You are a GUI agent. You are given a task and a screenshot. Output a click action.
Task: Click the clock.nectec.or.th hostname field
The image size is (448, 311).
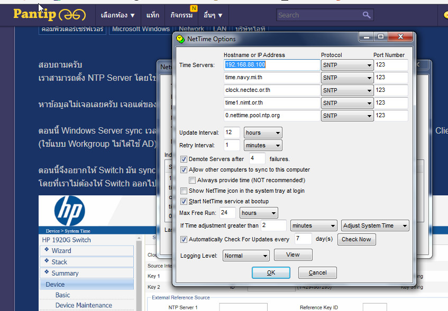click(272, 90)
